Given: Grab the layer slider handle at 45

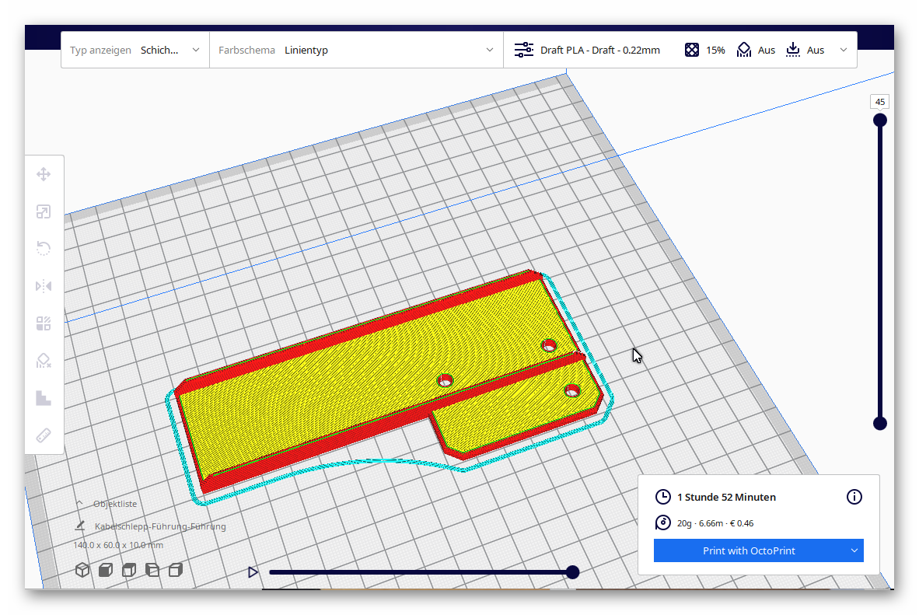Looking at the screenshot, I should pos(879,119).
